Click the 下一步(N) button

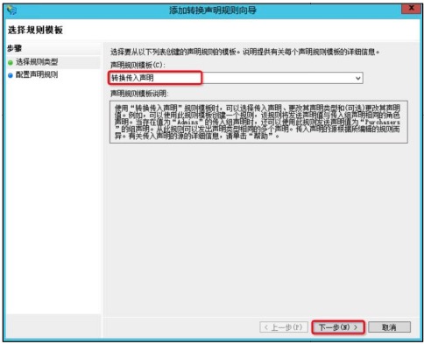click(x=338, y=327)
